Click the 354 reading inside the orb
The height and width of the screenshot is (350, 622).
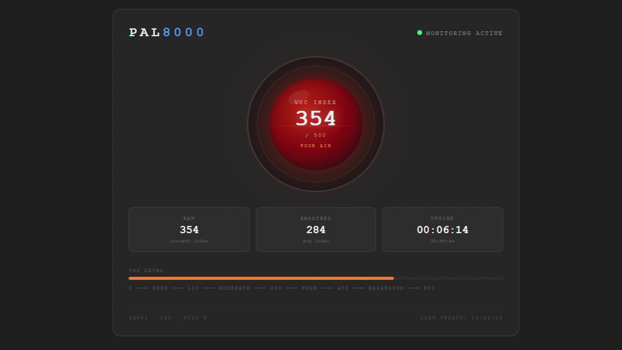point(316,118)
